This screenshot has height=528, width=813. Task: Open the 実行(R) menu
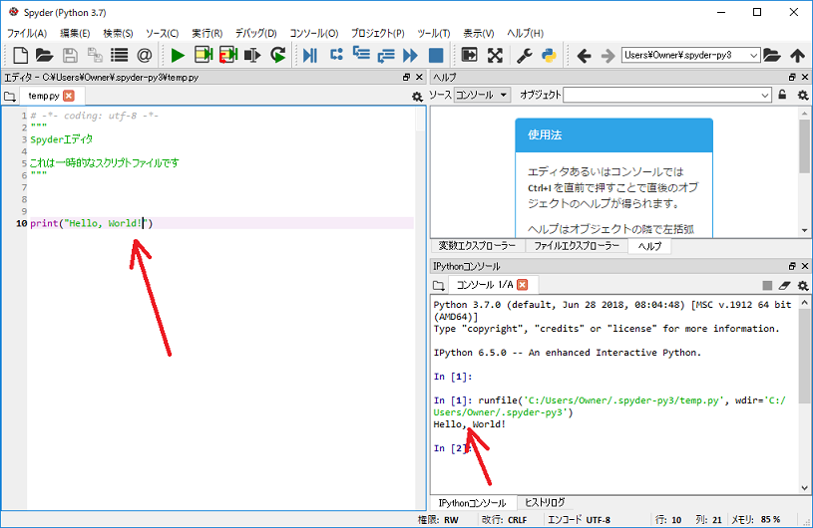(x=206, y=33)
